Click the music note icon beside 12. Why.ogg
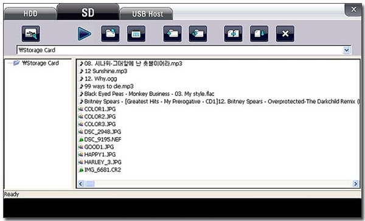The height and width of the screenshot is (221, 365). click(82, 79)
